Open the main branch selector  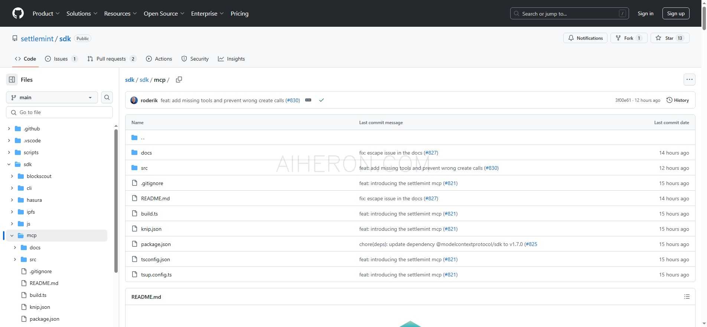coord(52,97)
